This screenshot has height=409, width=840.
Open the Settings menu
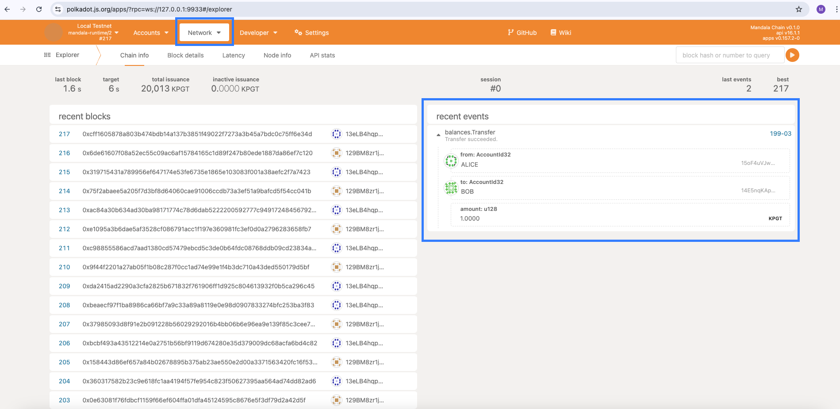tap(312, 33)
